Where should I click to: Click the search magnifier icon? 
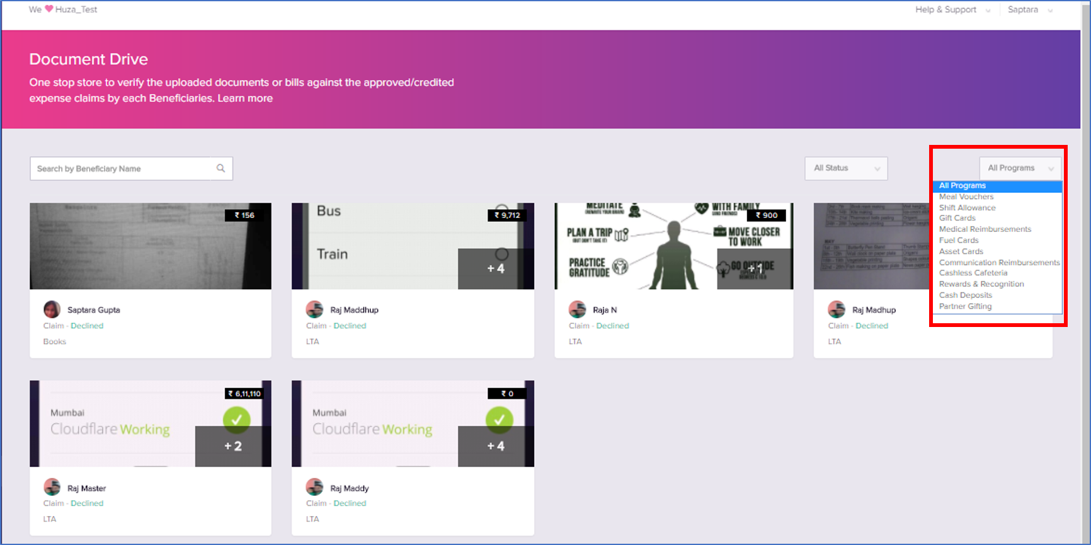(220, 168)
